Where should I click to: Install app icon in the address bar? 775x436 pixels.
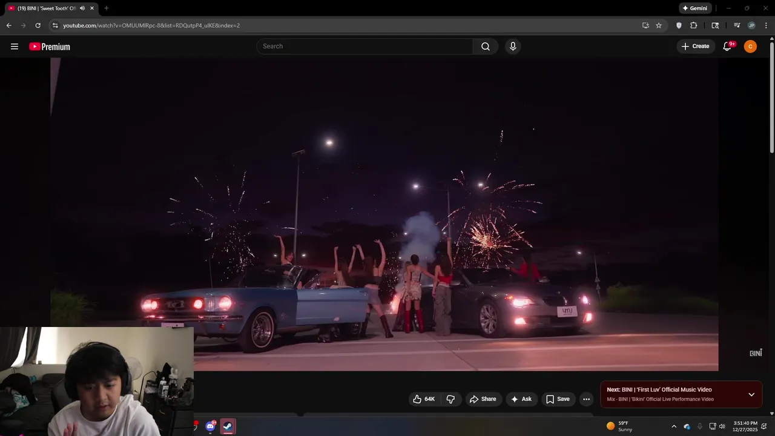645,25
